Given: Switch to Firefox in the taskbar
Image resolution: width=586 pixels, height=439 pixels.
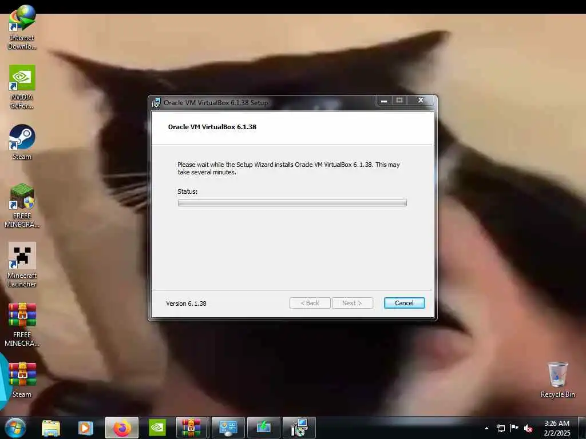Looking at the screenshot, I should click(122, 428).
